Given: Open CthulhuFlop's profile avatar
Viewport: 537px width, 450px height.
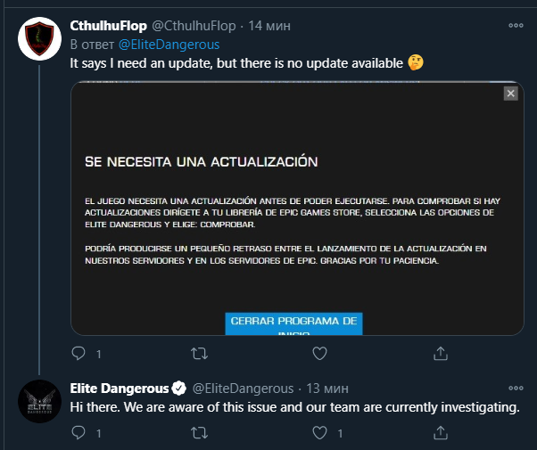Looking at the screenshot, I should coord(40,38).
